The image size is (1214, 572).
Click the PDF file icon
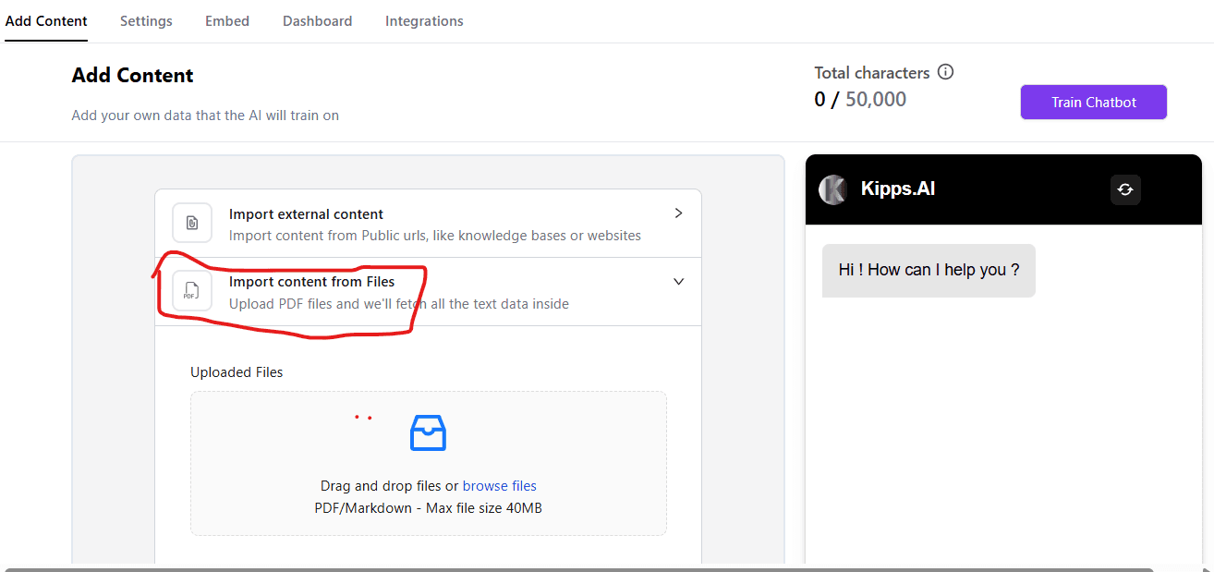point(192,291)
